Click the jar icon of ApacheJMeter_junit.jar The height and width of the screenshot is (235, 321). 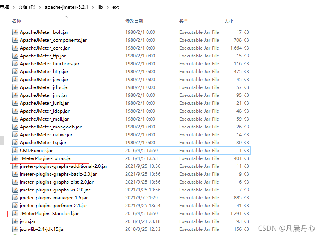(x=15, y=103)
